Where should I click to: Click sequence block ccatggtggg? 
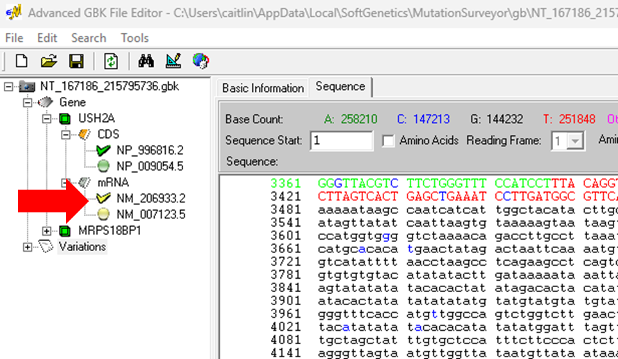(x=358, y=236)
